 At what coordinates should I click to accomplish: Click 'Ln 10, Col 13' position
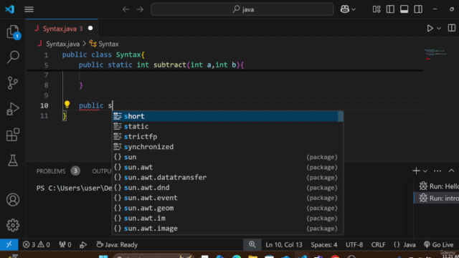tap(284, 244)
